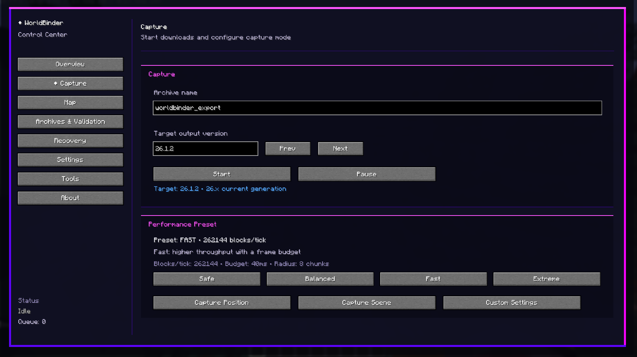This screenshot has height=357, width=637.
Task: Open Custom Settings
Action: 512,303
